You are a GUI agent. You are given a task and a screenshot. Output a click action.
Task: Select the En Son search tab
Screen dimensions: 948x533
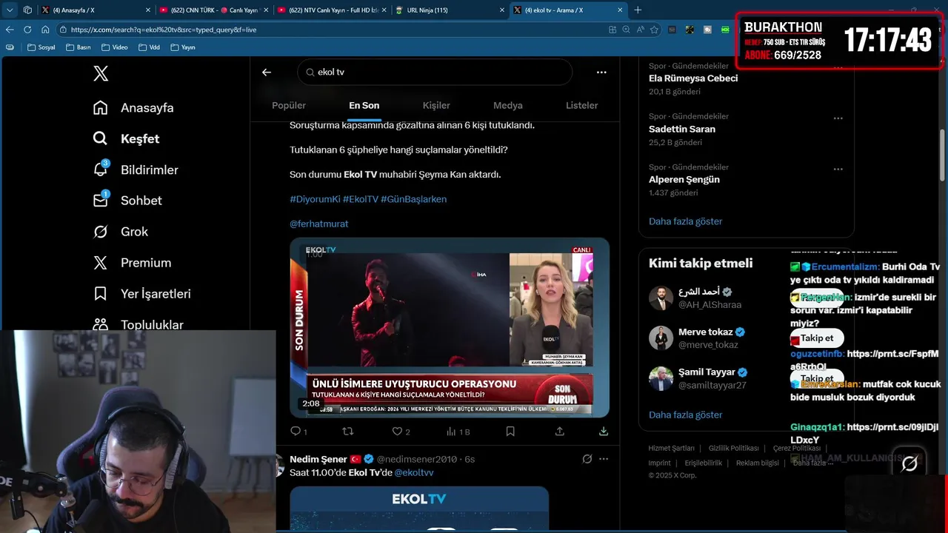click(364, 105)
